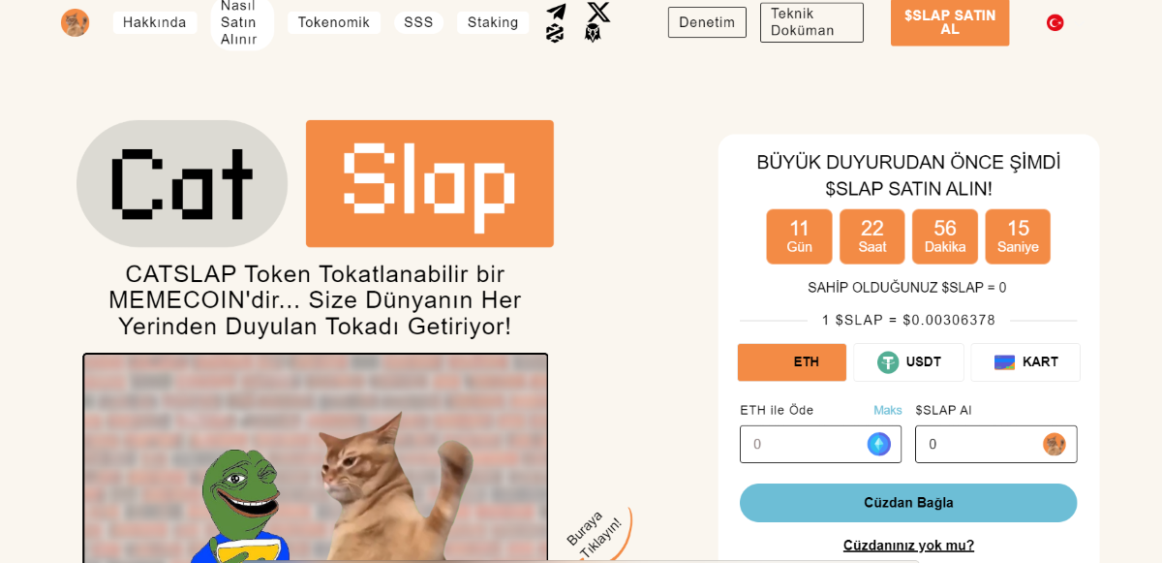This screenshot has width=1162, height=563.
Task: Click the $SLAP SATIN AL button
Action: 950,22
